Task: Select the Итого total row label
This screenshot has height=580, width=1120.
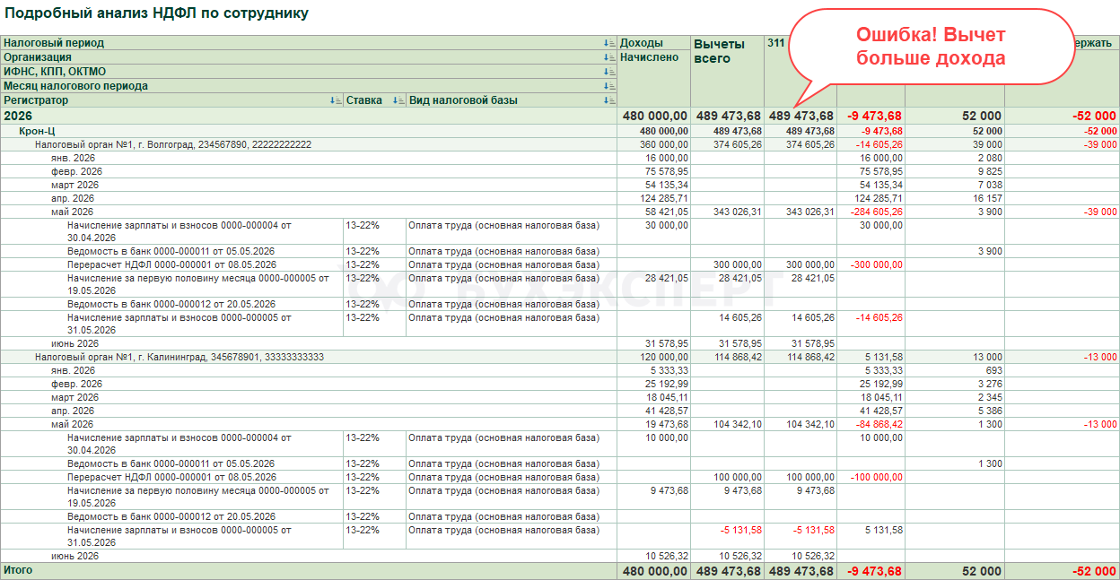Action: click(18, 570)
